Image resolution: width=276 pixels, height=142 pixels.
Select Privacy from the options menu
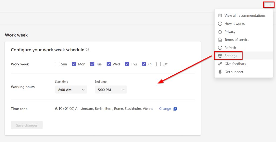[230, 32]
